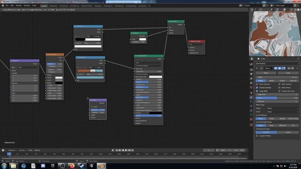Screen dimensions: 301x169
Task: Open the Outer miter type dropdown
Action: [x=283, y=108]
